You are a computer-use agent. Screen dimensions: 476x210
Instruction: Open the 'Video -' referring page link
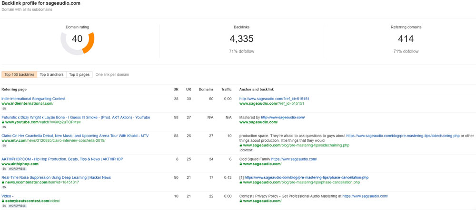8,196
